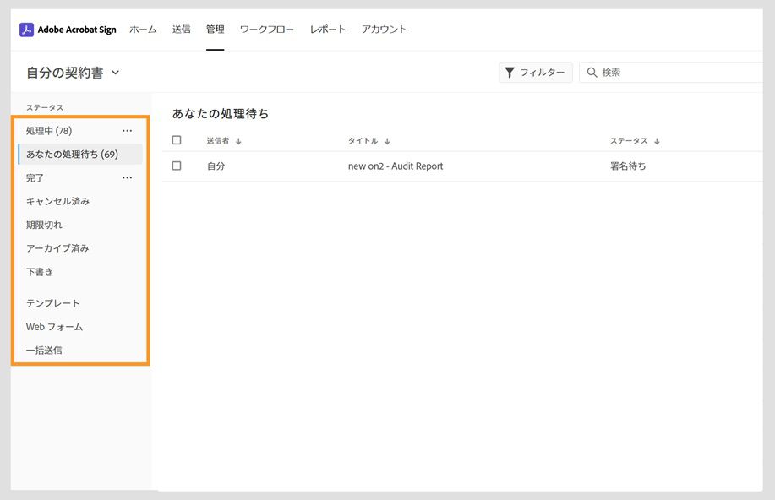
Task: Check the checkbox for new on2 - Audit Report
Action: pyautogui.click(x=177, y=166)
